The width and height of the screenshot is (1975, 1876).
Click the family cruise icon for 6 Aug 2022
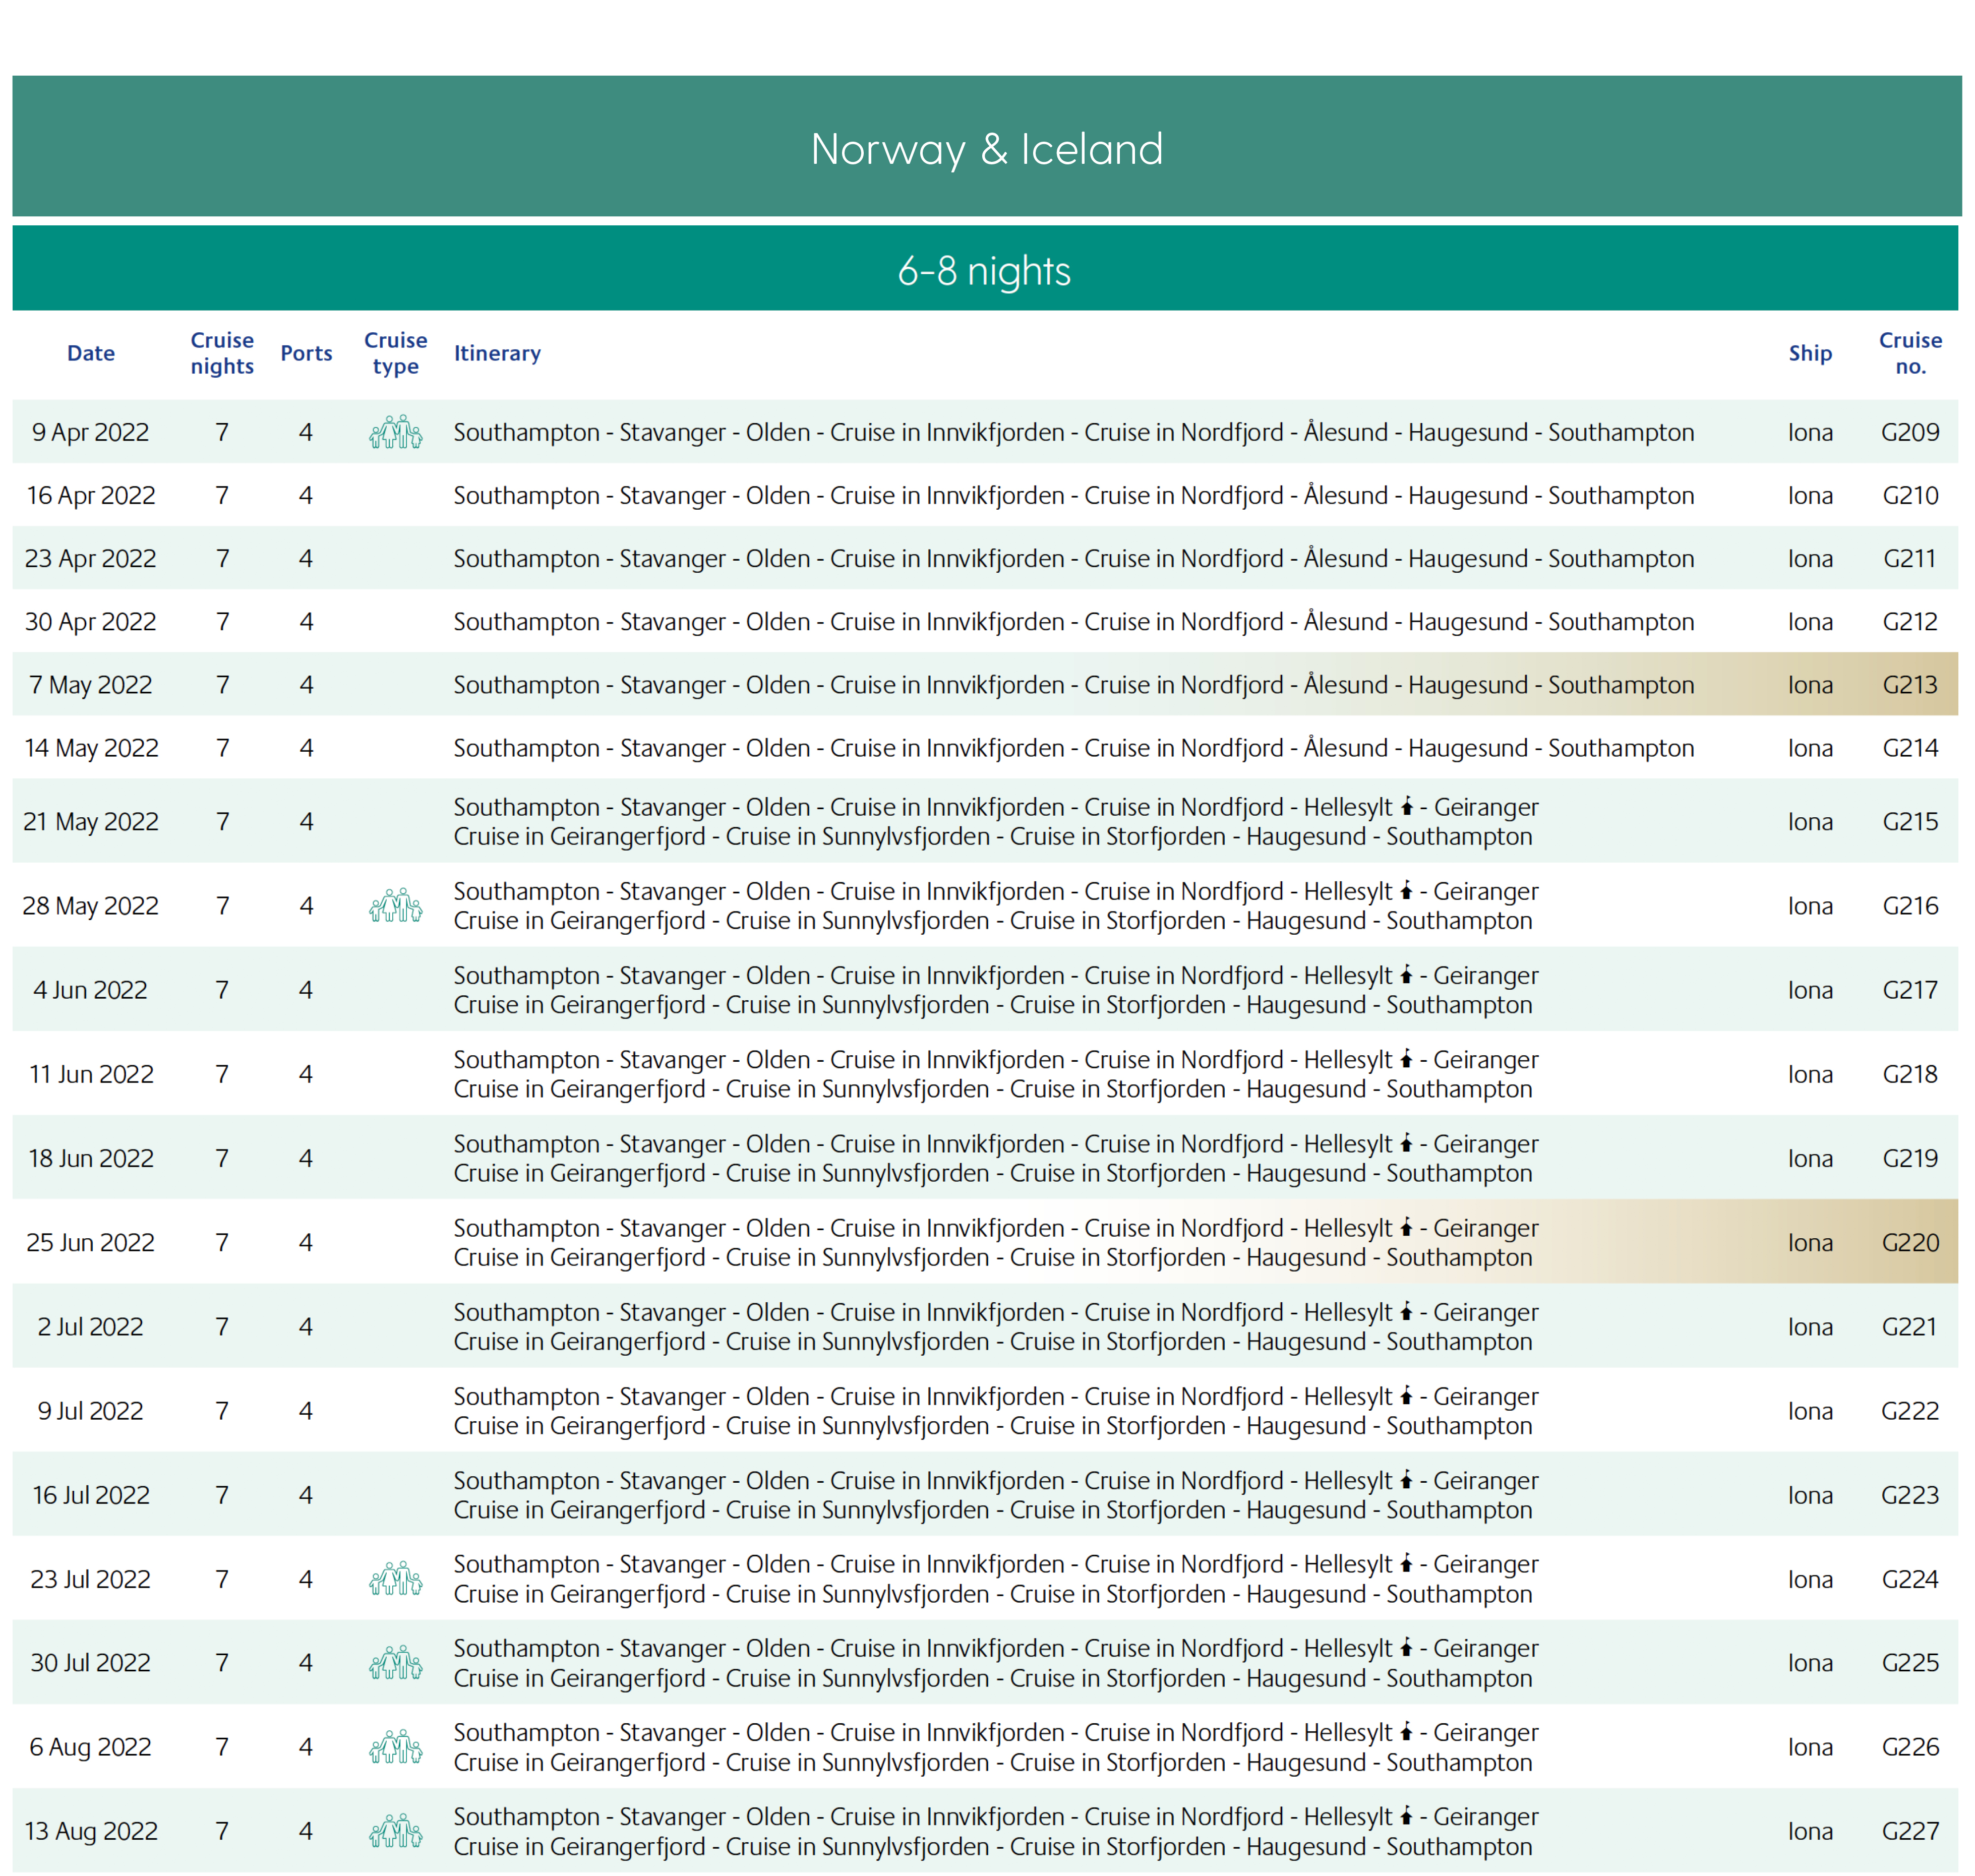pyautogui.click(x=395, y=1747)
